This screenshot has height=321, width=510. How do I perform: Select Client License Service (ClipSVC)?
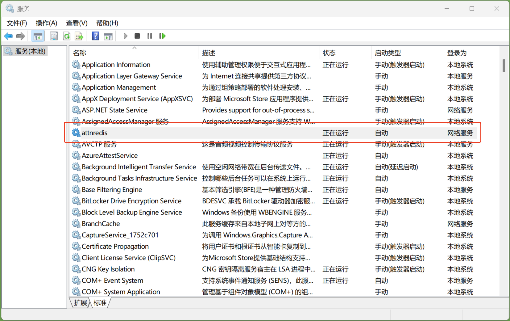[129, 258]
